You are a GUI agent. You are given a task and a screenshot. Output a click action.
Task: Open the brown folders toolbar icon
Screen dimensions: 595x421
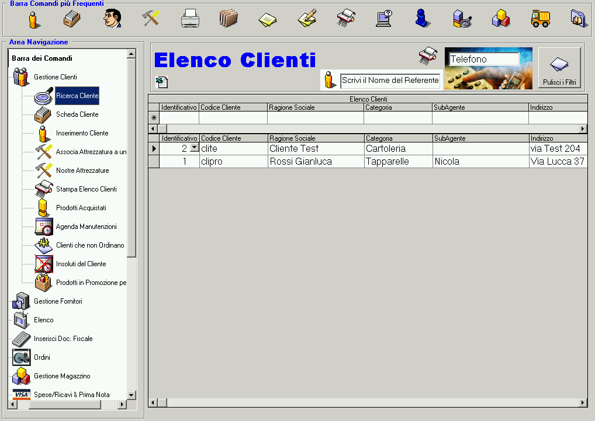point(229,18)
